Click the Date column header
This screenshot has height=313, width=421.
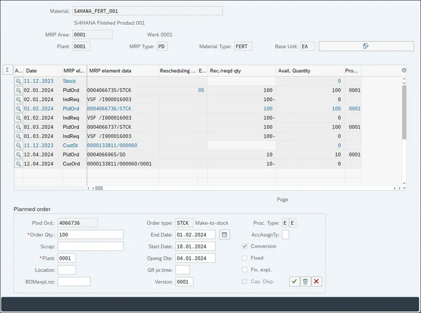coord(43,71)
